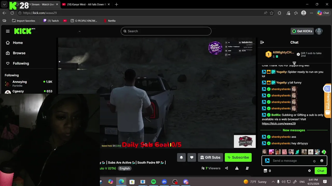332x186 pixels.
Task: Open Microsoft Store from taskbar
Action: coord(132,182)
